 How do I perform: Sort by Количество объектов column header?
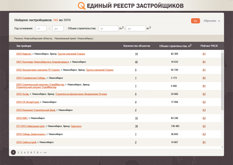pyautogui.click(x=137, y=46)
